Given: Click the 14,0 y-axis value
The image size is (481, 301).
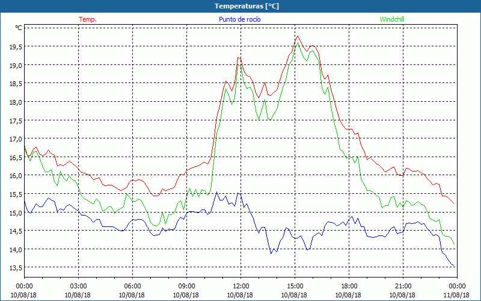Looking at the screenshot, I should coord(16,249).
